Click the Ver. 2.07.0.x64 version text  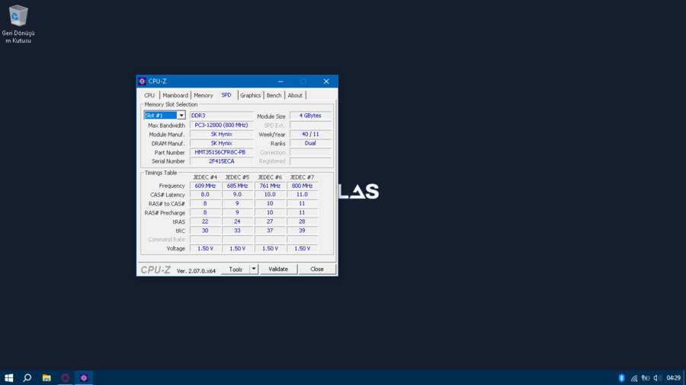click(196, 271)
